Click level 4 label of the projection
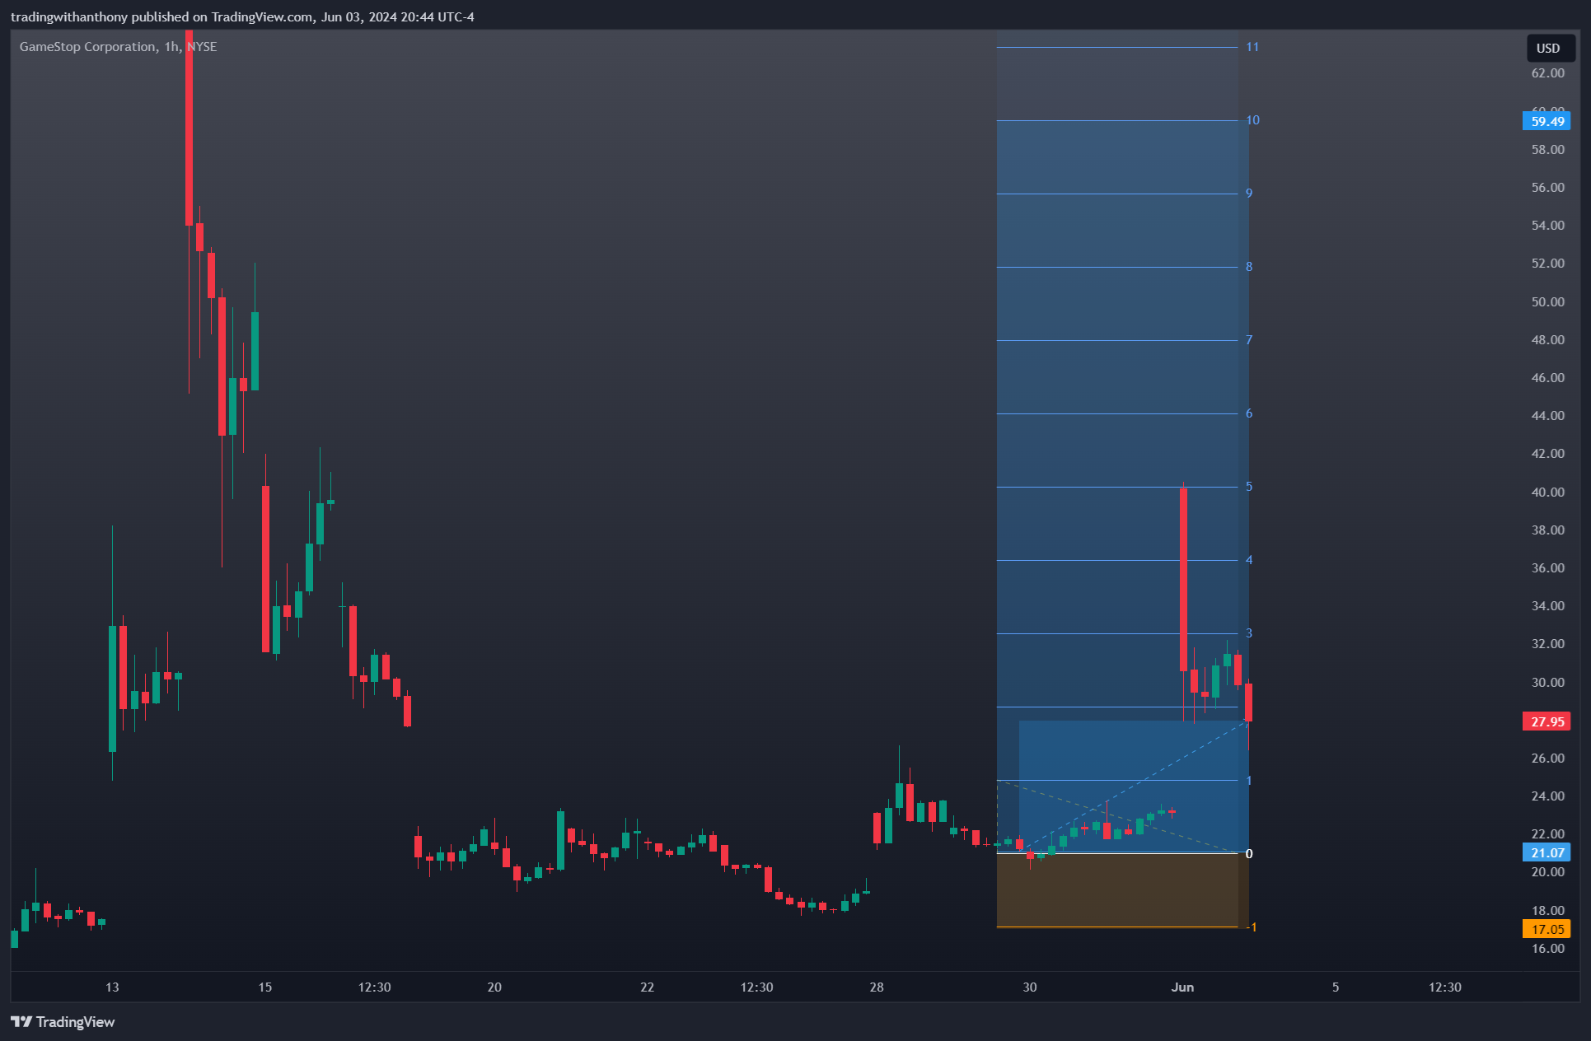 [1249, 560]
